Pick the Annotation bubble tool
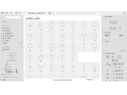The image size is (127, 95). [80, 13]
